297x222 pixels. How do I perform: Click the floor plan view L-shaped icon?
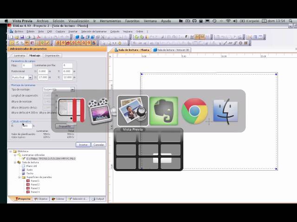click(x=83, y=37)
